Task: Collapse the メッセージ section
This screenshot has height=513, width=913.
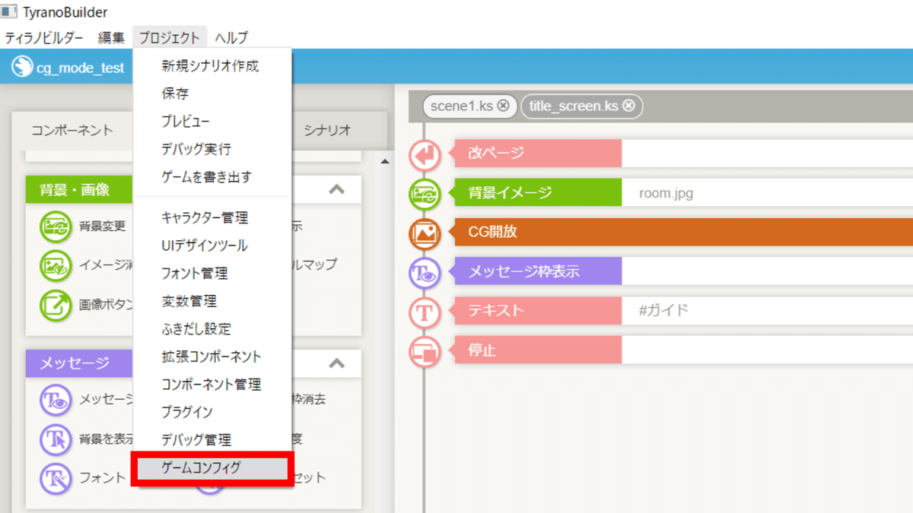Action: tap(336, 363)
